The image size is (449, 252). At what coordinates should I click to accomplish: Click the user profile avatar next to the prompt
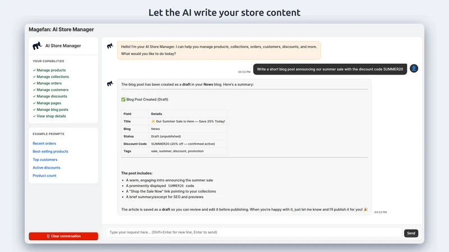coord(414,68)
